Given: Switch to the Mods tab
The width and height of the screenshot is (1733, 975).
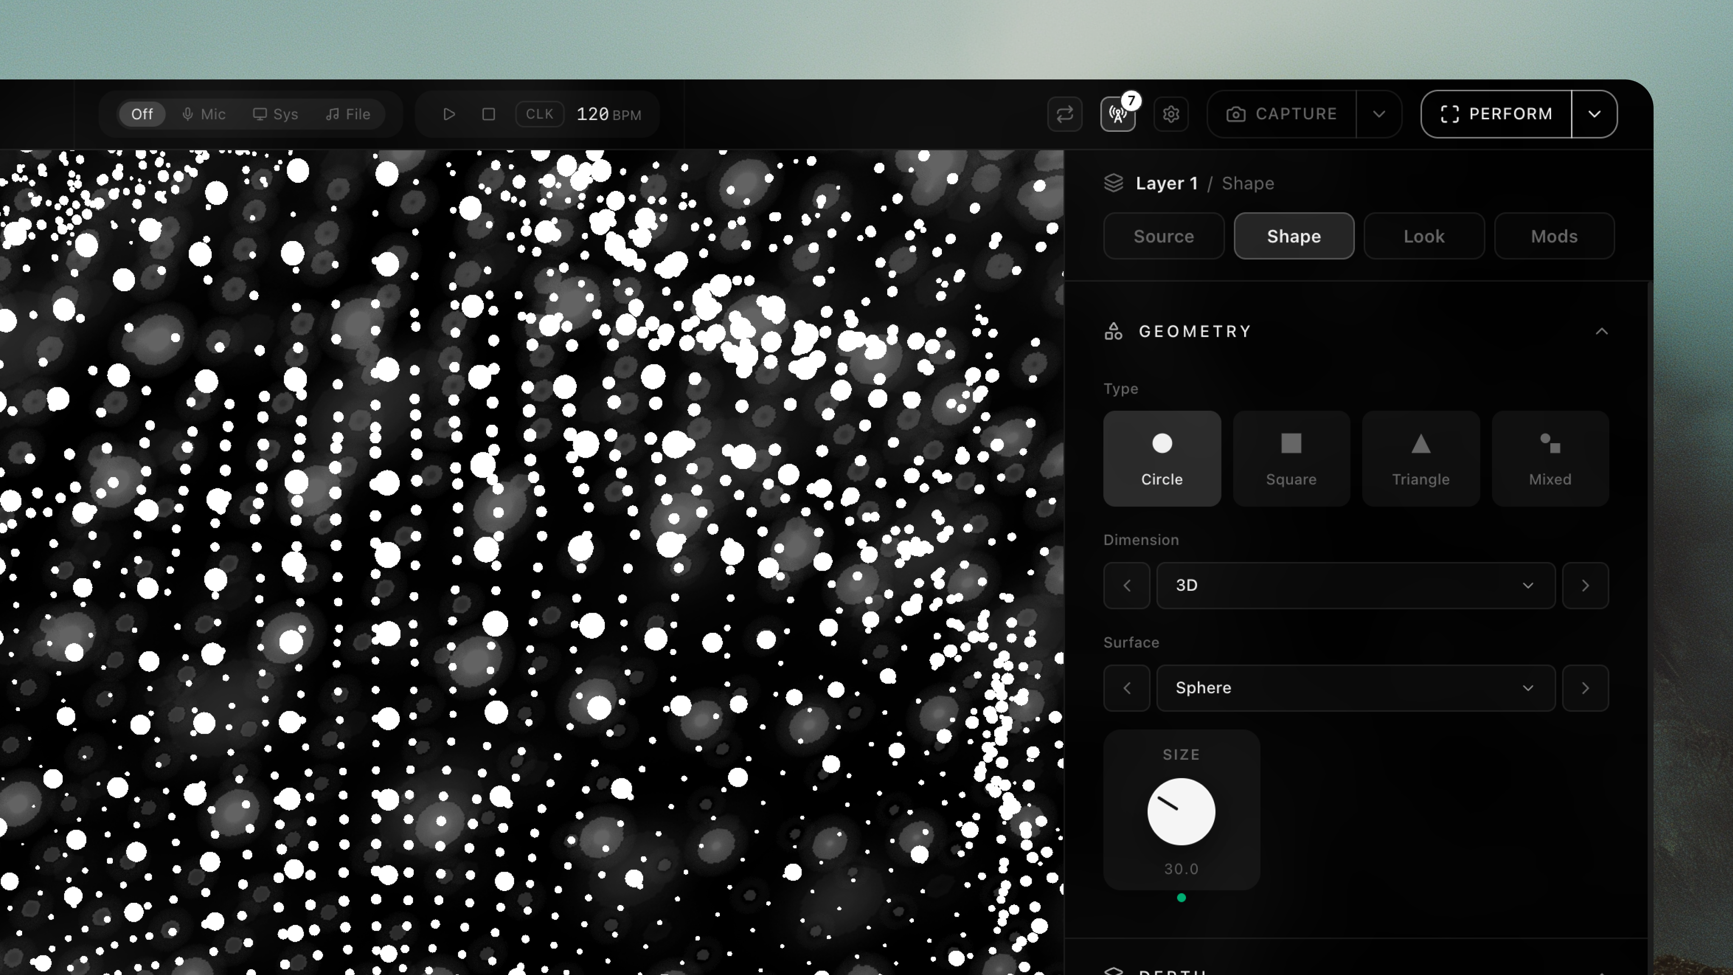Looking at the screenshot, I should [1554, 236].
